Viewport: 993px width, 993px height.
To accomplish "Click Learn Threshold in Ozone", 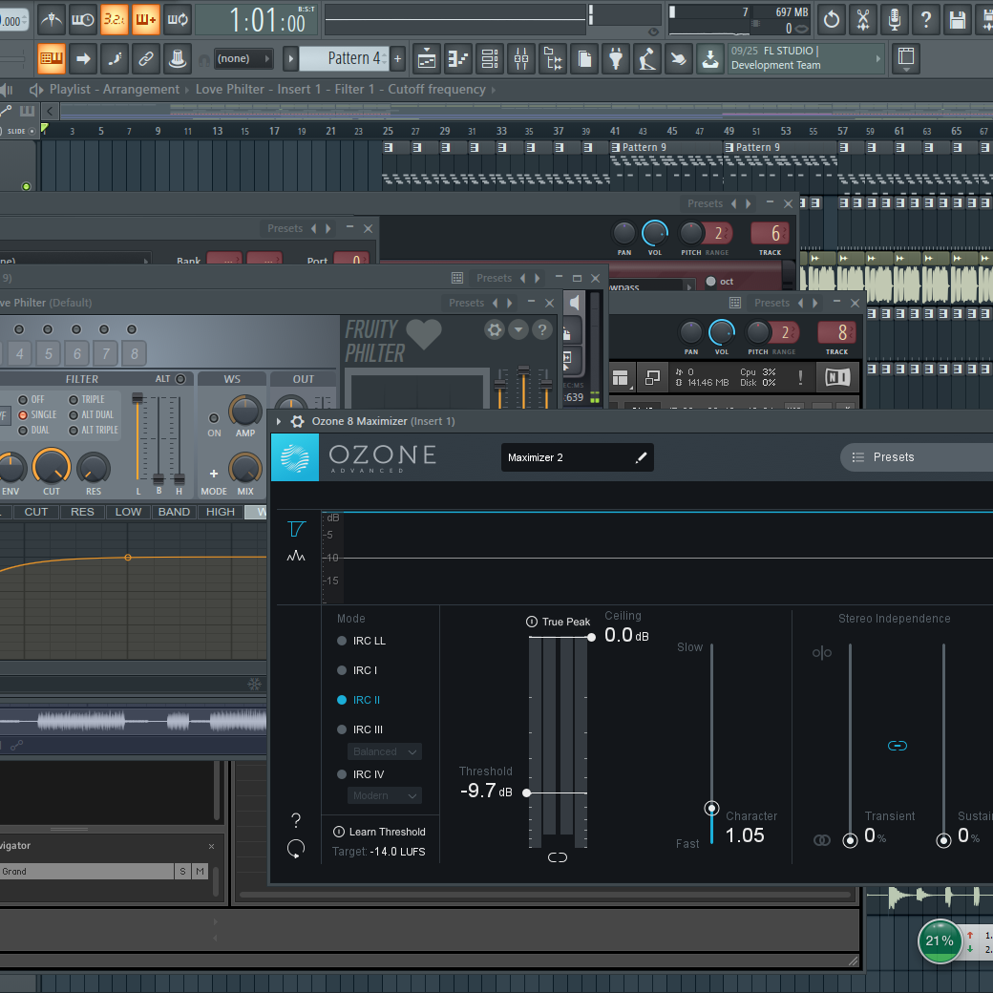I will [379, 833].
